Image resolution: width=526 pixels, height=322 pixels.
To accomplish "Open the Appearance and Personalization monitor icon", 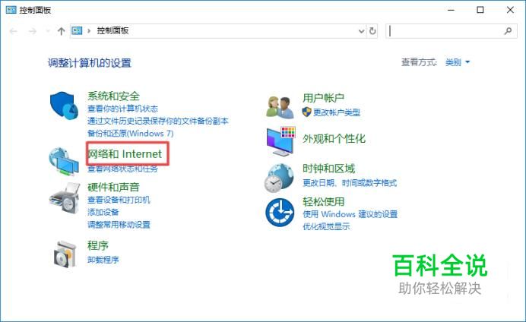I will coord(280,141).
